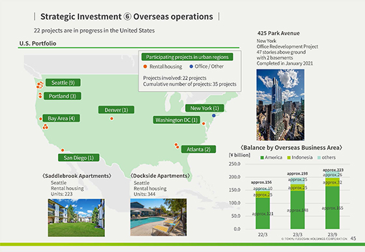Click the 'approx.148' bar value
365x252 pixels.
[297, 210]
